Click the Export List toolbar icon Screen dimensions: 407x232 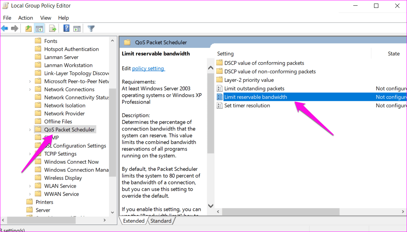(x=53, y=29)
